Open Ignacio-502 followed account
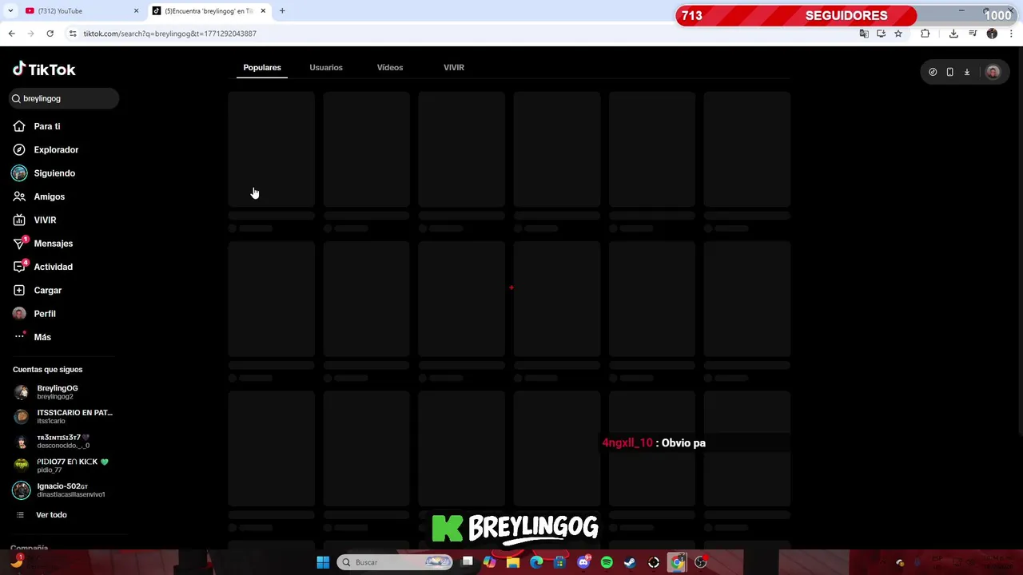 point(60,490)
